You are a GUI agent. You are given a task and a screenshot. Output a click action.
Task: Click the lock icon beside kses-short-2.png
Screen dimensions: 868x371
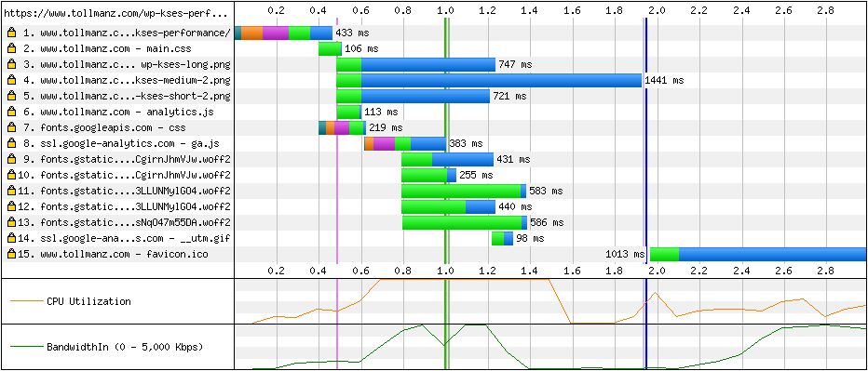[x=10, y=97]
